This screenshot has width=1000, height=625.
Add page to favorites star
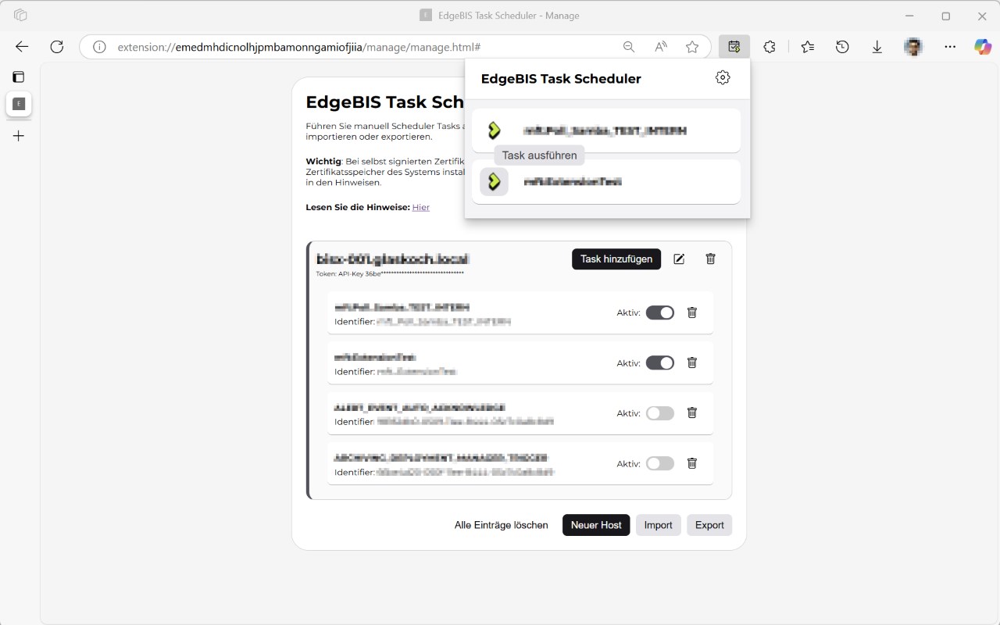pos(692,47)
